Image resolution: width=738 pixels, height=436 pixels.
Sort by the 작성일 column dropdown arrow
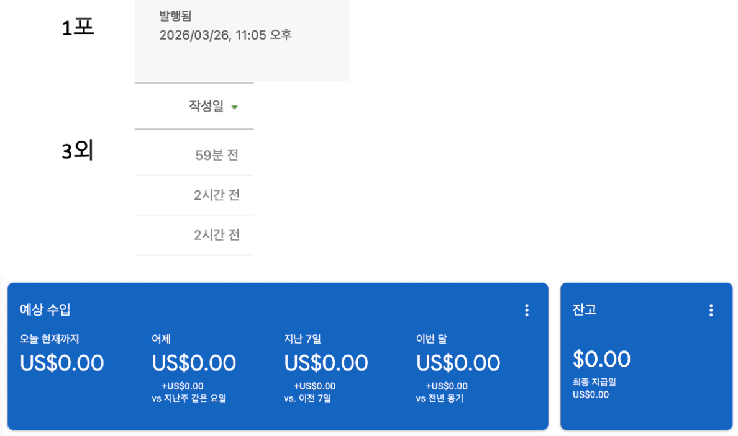(234, 107)
